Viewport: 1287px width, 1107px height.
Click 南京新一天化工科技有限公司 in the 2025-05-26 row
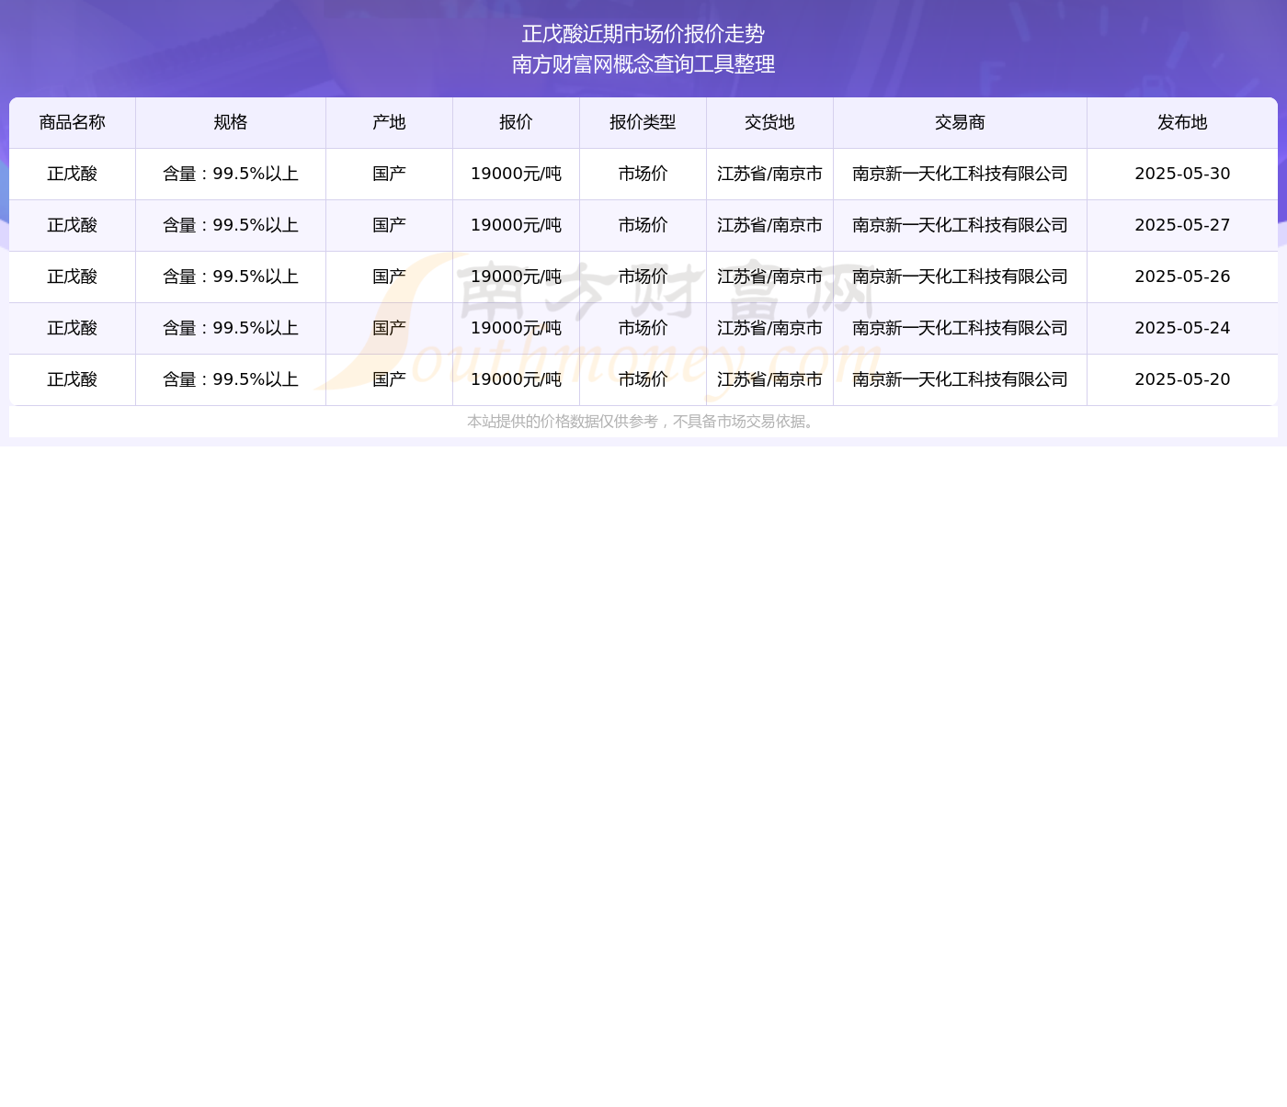point(960,277)
